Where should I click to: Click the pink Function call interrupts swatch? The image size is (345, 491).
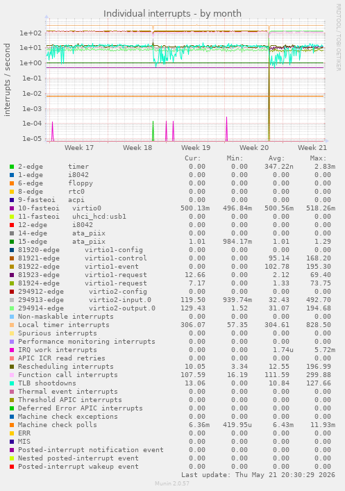(x=12, y=375)
